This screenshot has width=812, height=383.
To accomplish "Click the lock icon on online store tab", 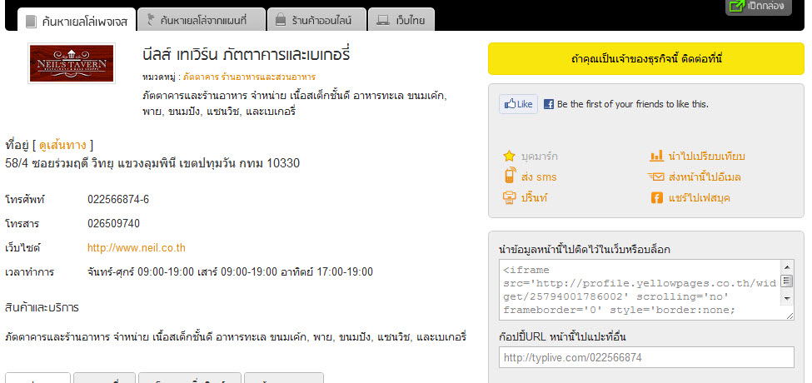I will [280, 20].
